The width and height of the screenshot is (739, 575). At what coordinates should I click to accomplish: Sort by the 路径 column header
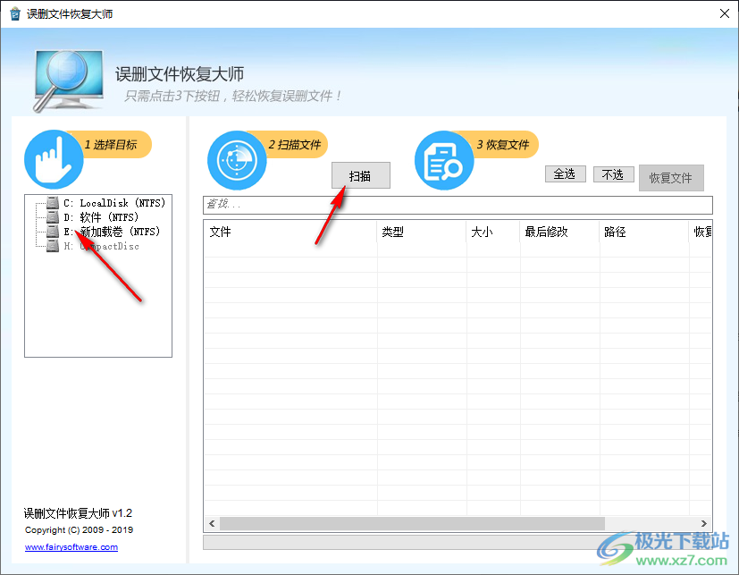coord(644,232)
